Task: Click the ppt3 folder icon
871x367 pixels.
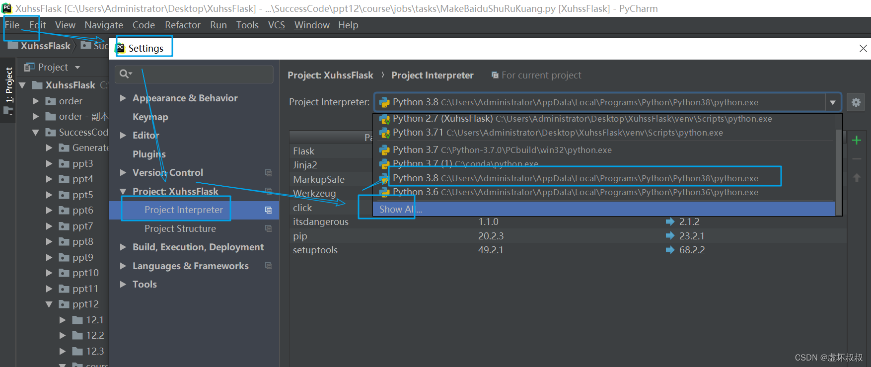Action: 64,163
